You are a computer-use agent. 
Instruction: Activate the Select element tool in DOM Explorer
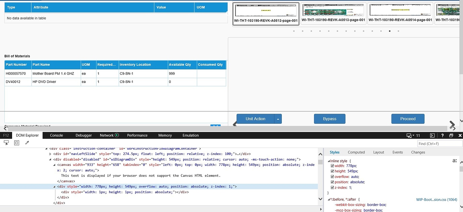6,143
